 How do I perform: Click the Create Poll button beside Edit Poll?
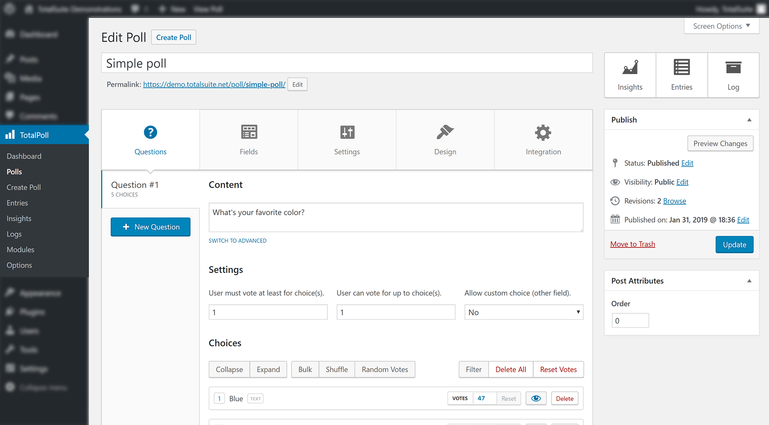pyautogui.click(x=173, y=37)
